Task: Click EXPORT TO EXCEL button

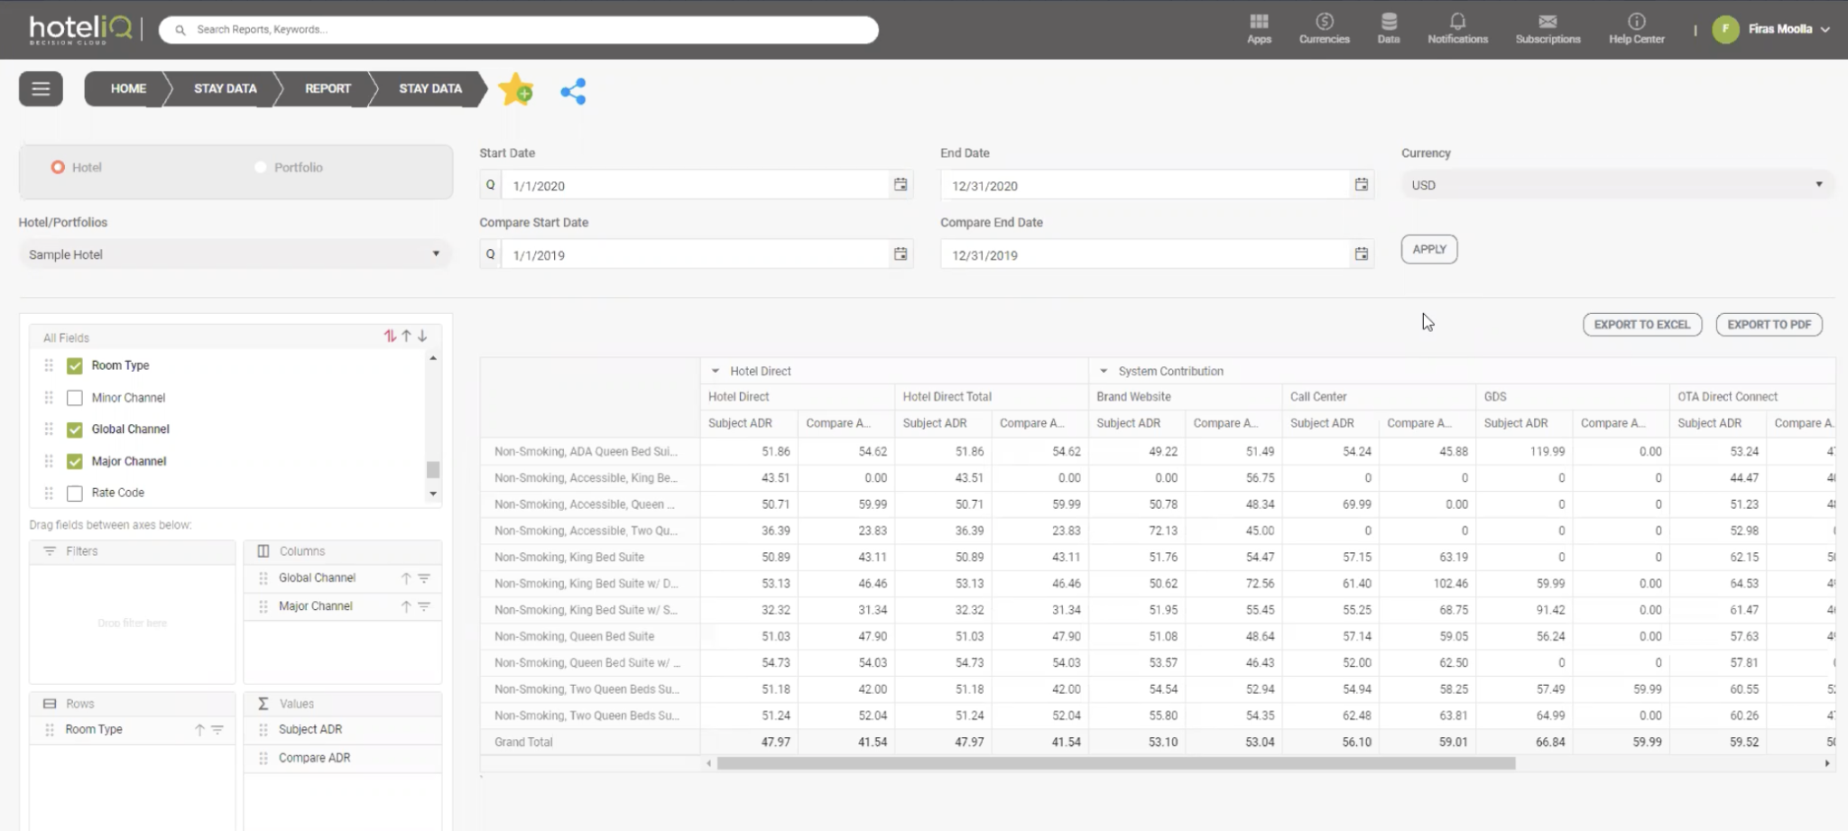Action: (x=1641, y=325)
